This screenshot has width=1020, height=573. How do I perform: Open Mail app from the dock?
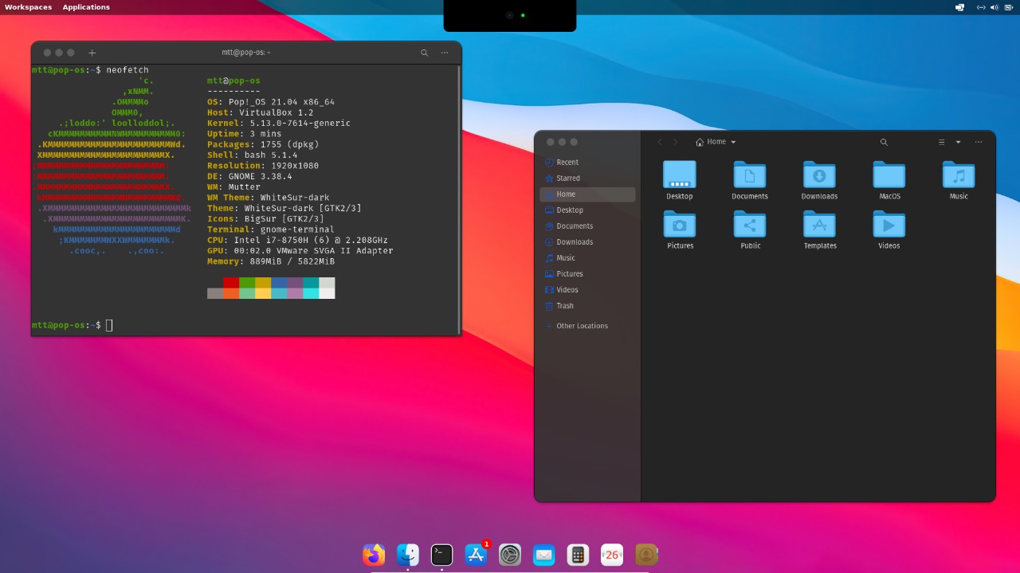544,555
